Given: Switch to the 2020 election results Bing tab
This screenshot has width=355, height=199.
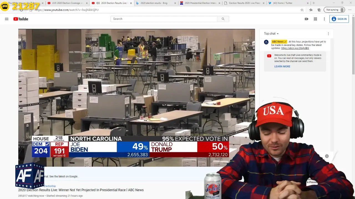Looking at the screenshot, I should 154,3.
